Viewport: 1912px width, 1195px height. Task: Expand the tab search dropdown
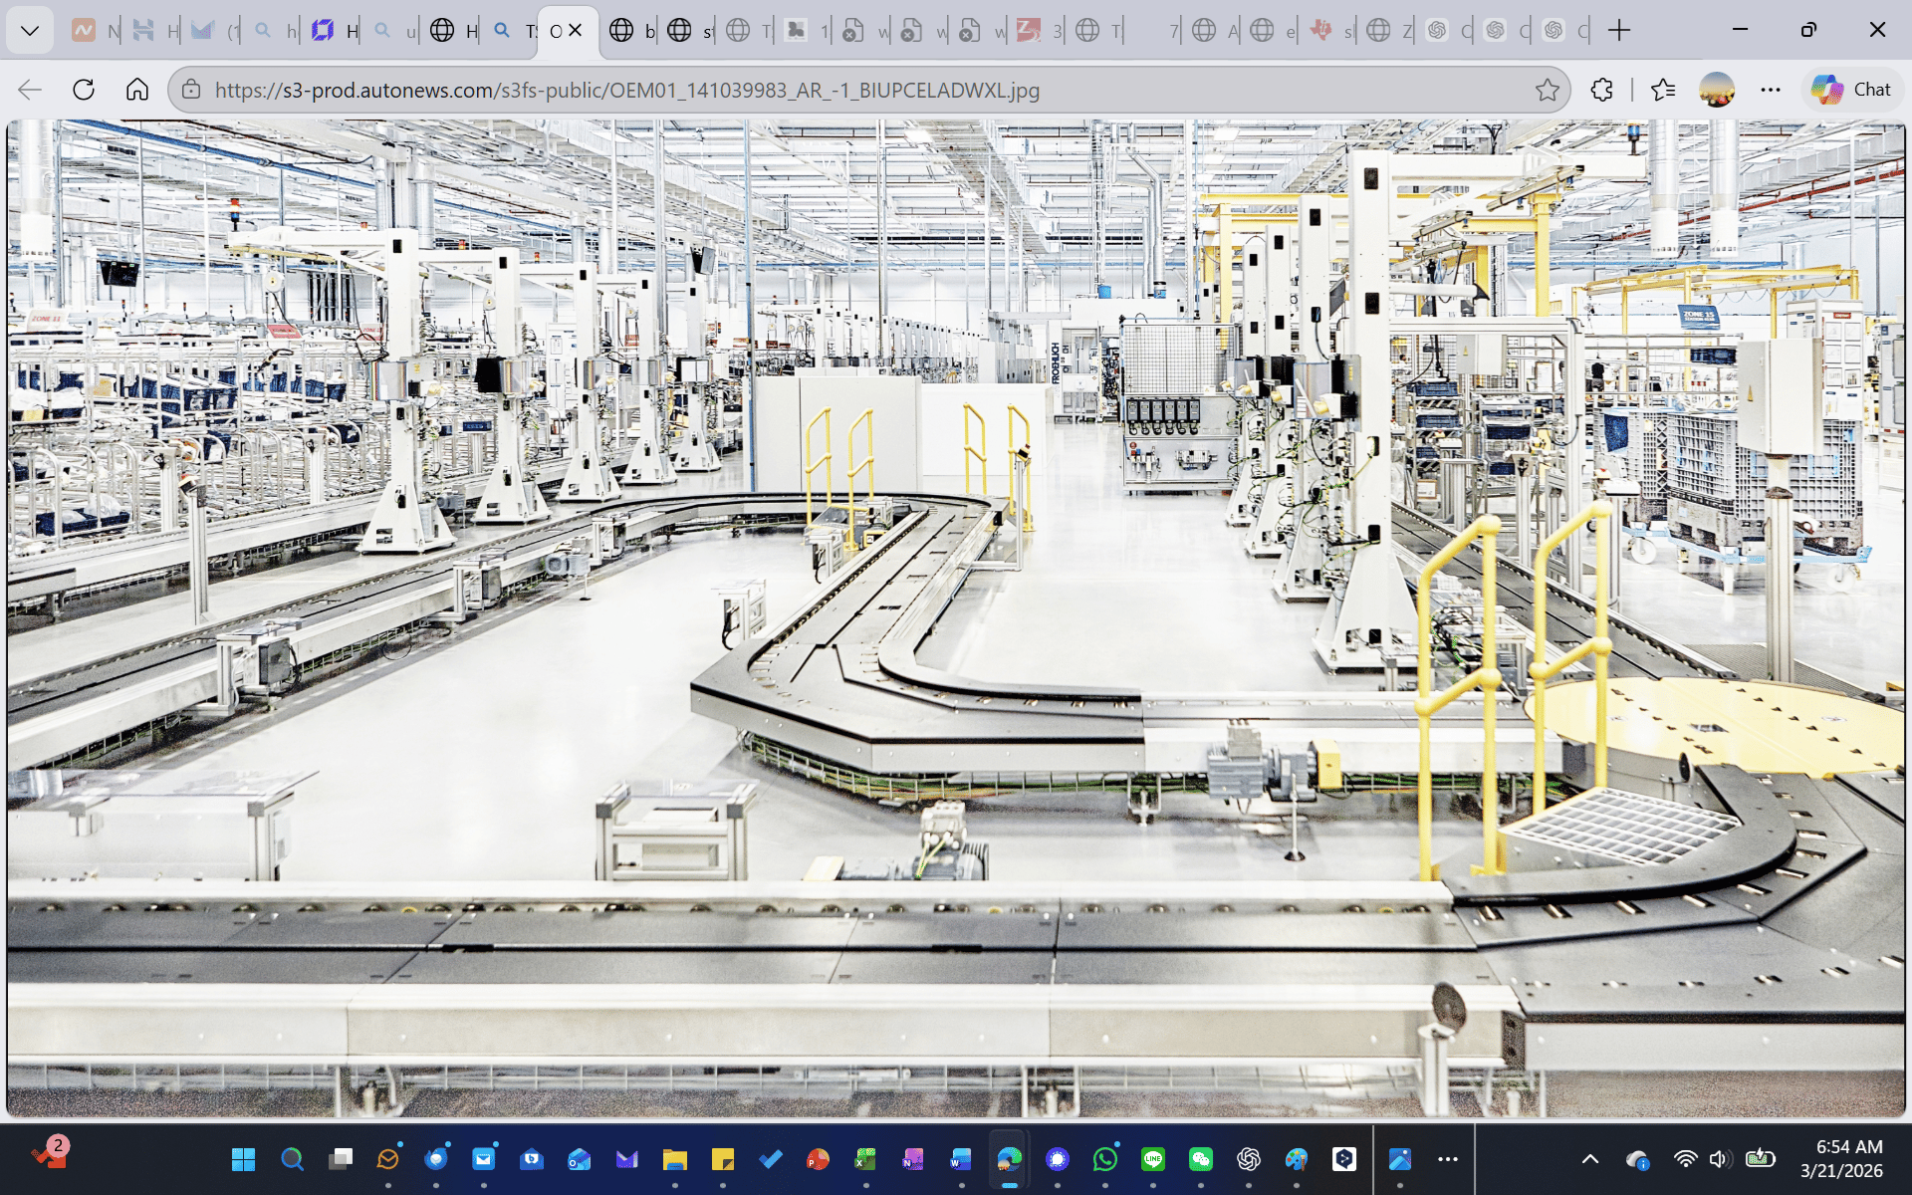coord(30,30)
